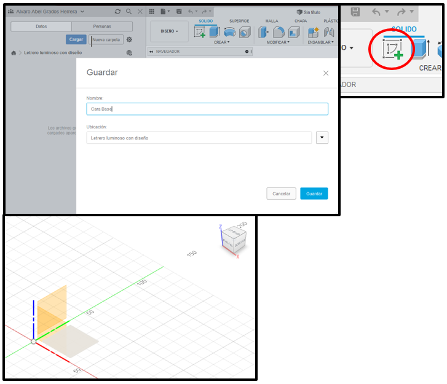Open the Sin título document tab

pos(309,12)
